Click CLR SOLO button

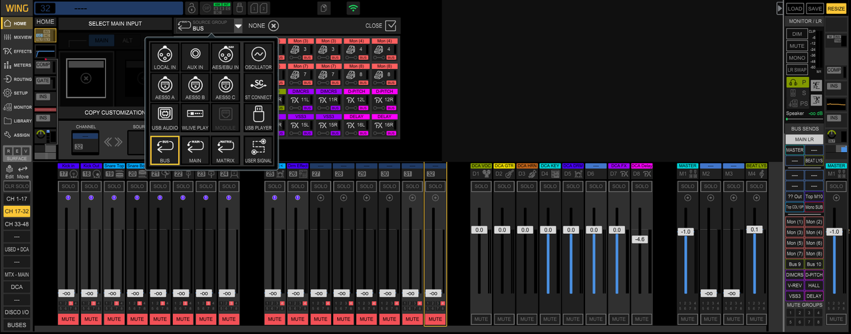[x=16, y=187]
